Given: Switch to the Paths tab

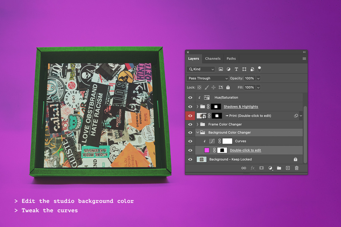Looking at the screenshot, I should point(231,59).
